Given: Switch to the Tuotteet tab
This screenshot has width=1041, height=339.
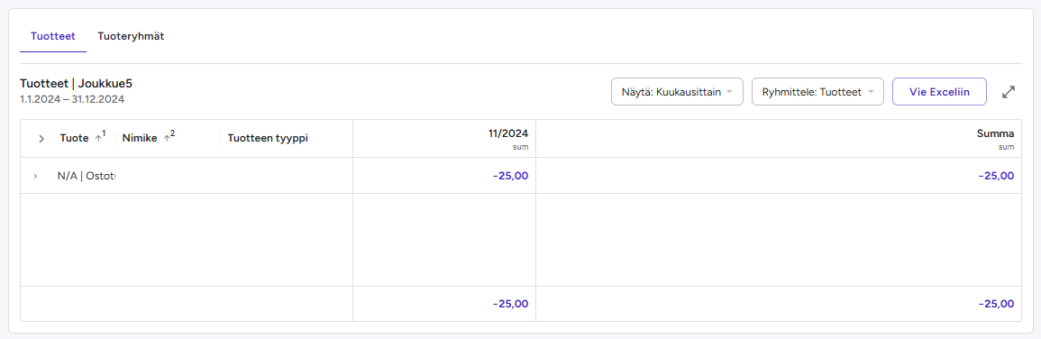Looking at the screenshot, I should pos(53,37).
